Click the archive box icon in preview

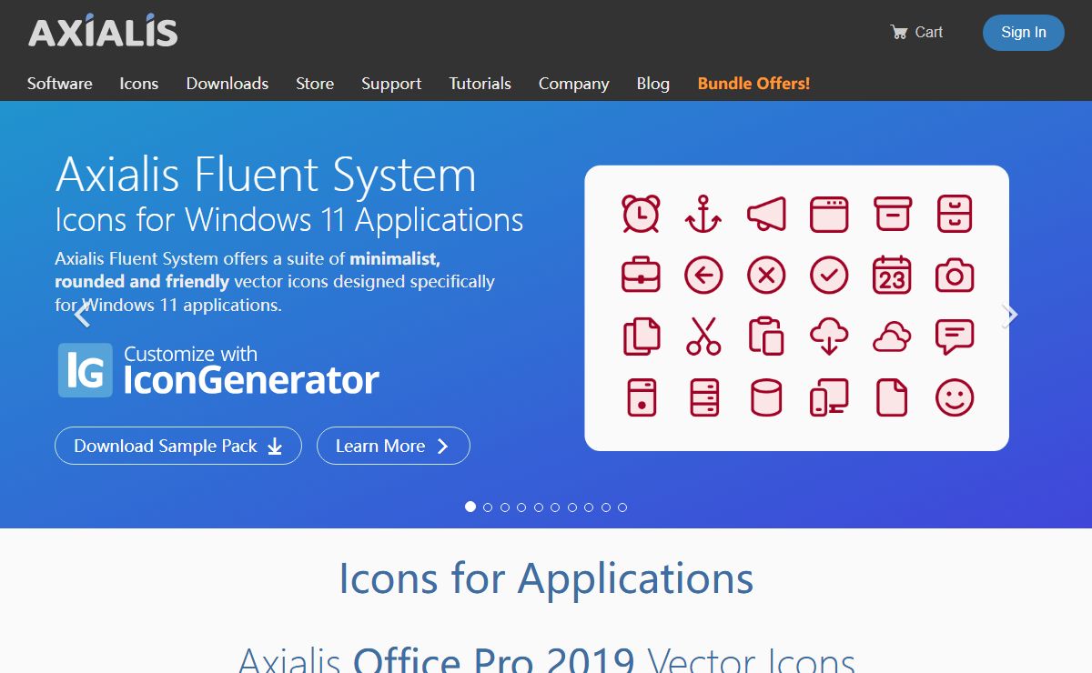[x=892, y=214]
